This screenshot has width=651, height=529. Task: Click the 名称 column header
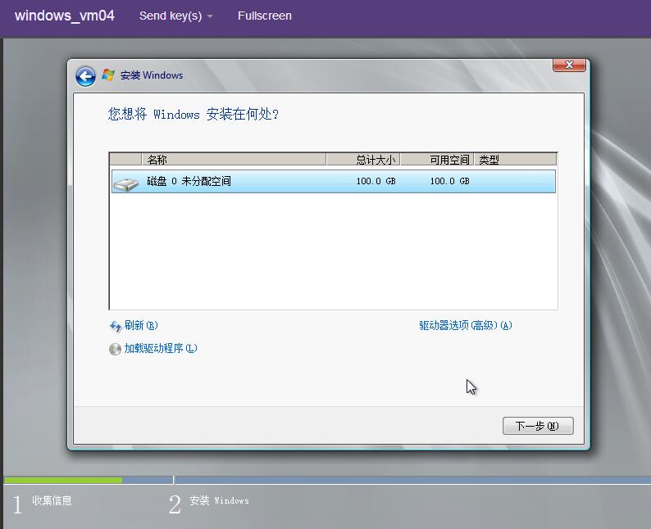click(234, 160)
